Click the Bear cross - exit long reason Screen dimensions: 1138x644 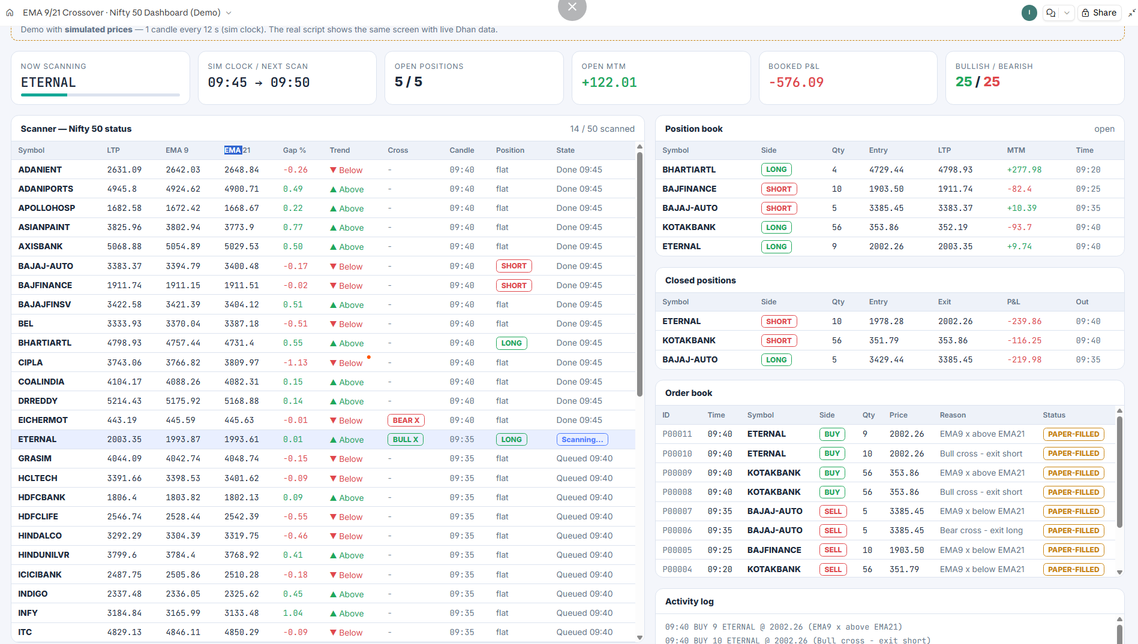[981, 530]
